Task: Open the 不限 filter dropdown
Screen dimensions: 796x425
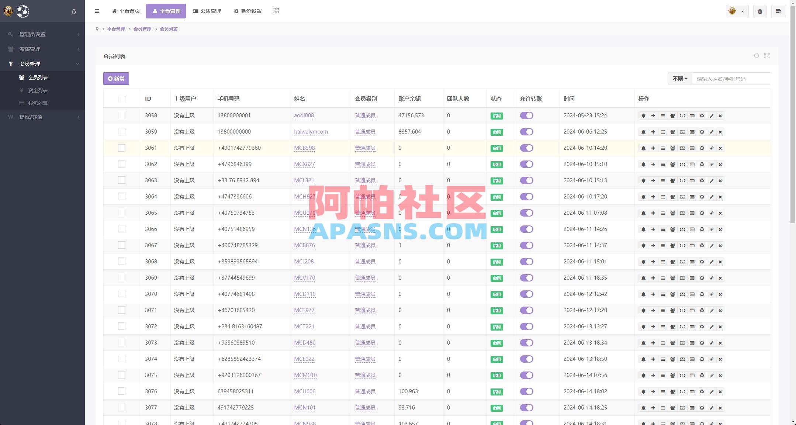Action: (679, 79)
